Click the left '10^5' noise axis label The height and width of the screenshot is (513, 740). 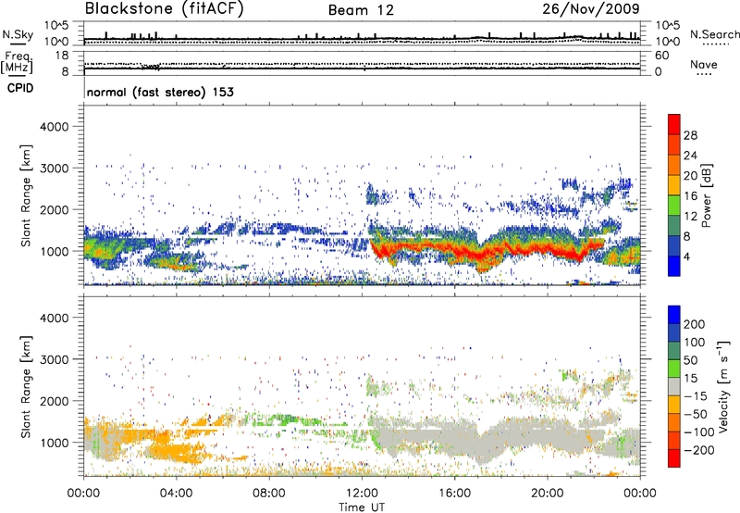coord(56,26)
